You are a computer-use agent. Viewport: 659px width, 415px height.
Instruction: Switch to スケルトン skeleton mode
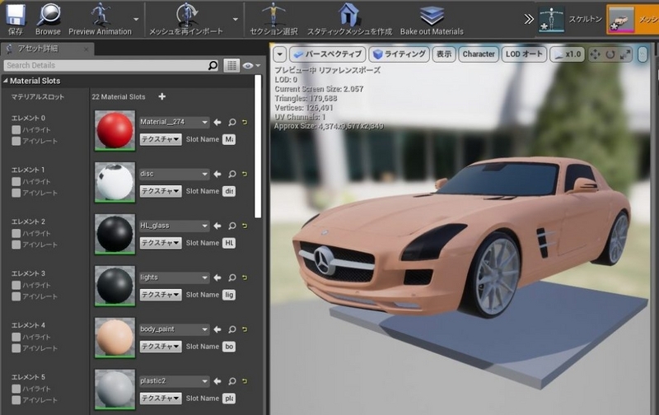coord(569,19)
